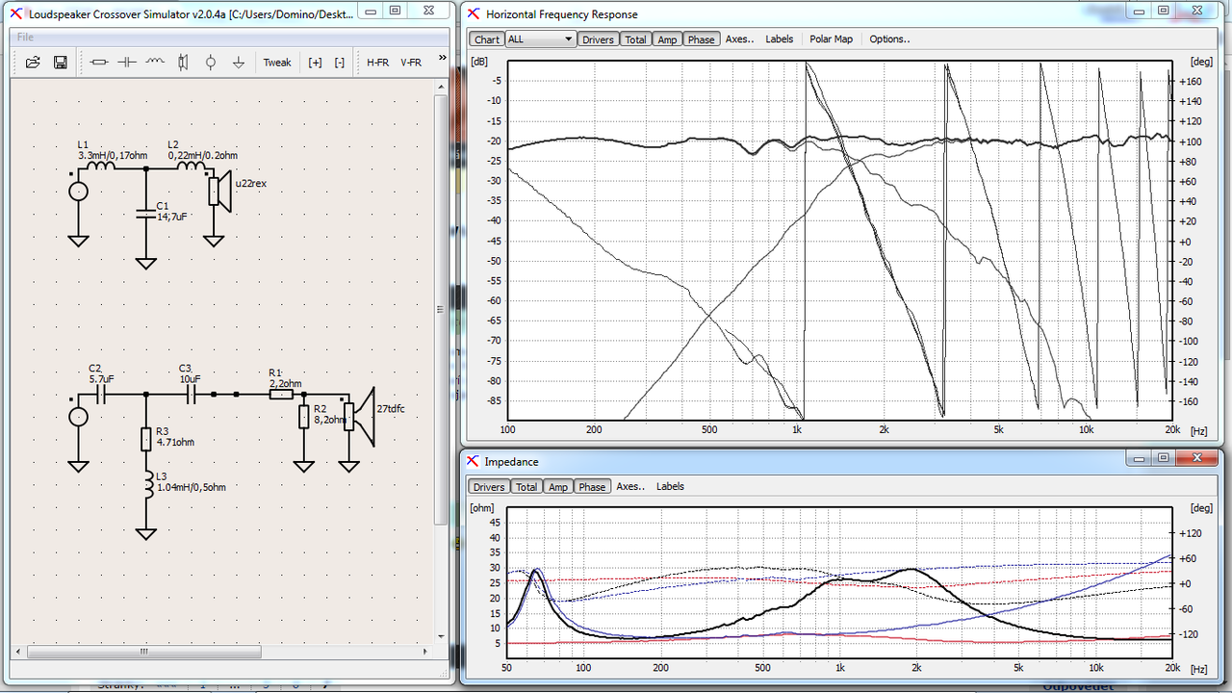Open the Polar Map view

(x=831, y=39)
